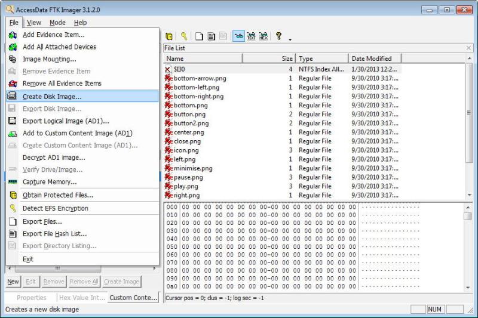This screenshot has width=478, height=318.
Task: Choose Exit from the File menu
Action: (82, 259)
